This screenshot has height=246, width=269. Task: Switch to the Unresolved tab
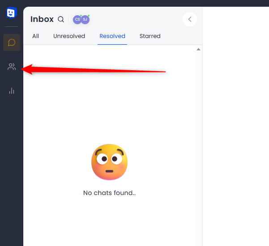pyautogui.click(x=69, y=36)
